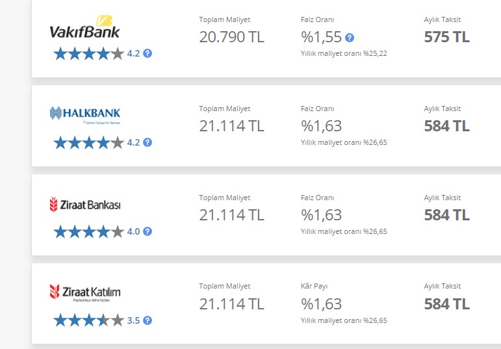501x349 pixels.
Task: Click the Ziraat Katılım star rating
Action: (x=89, y=320)
